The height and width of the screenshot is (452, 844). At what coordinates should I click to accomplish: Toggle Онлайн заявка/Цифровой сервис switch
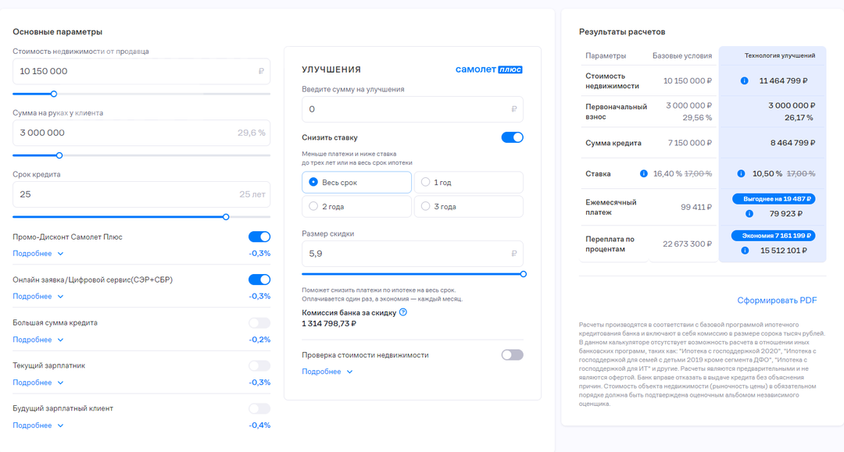click(x=259, y=279)
